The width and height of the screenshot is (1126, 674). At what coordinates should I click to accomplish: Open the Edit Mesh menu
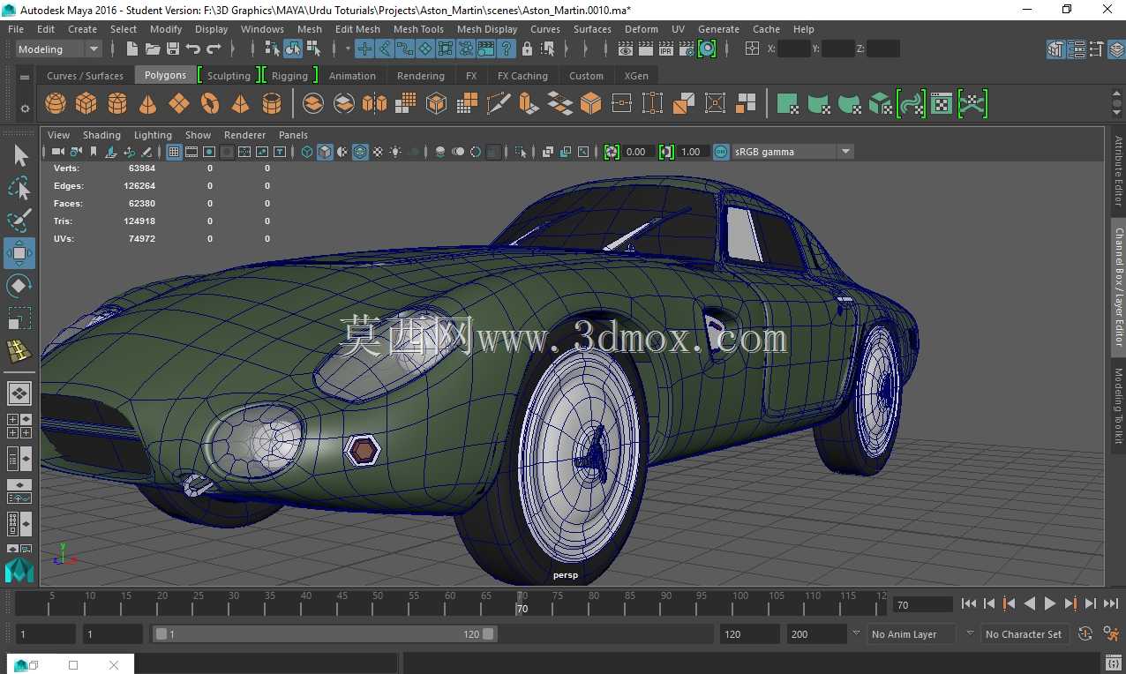pyautogui.click(x=357, y=29)
